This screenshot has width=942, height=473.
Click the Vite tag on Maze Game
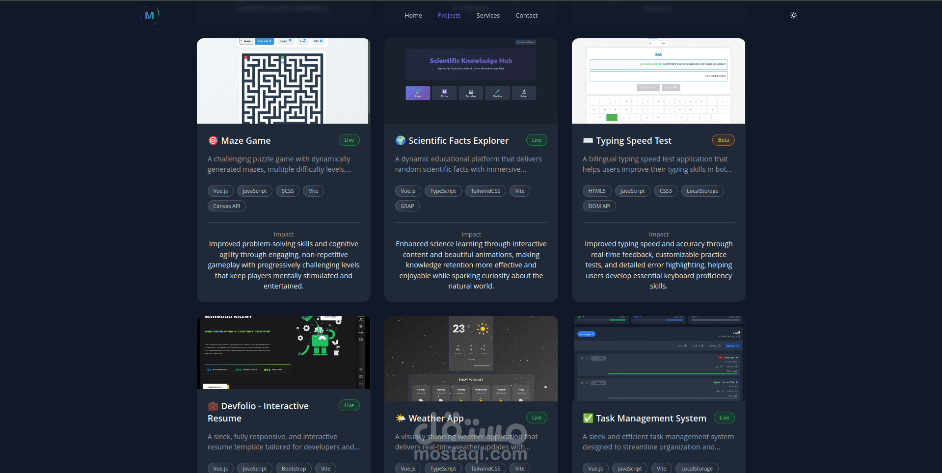pyautogui.click(x=313, y=191)
